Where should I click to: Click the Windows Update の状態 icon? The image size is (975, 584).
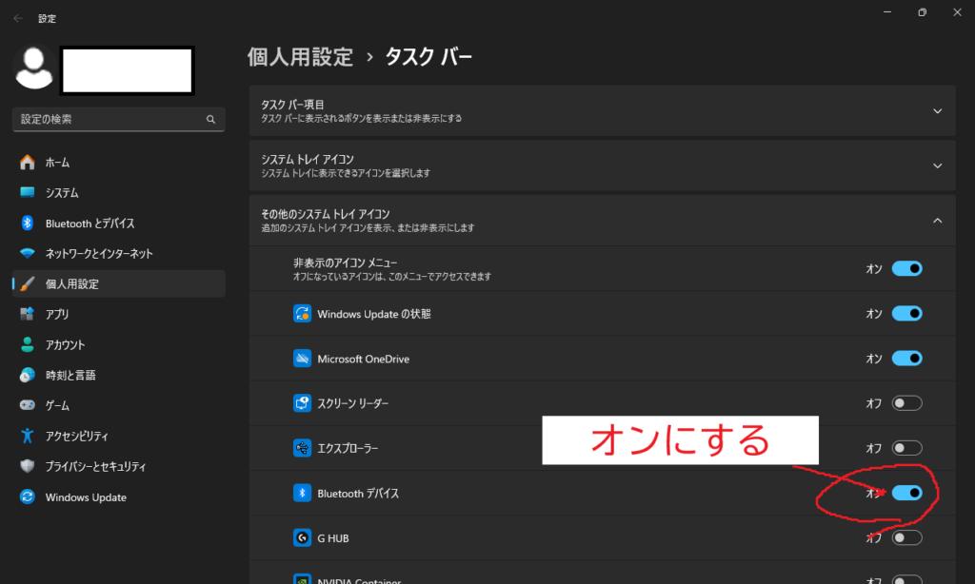point(303,314)
